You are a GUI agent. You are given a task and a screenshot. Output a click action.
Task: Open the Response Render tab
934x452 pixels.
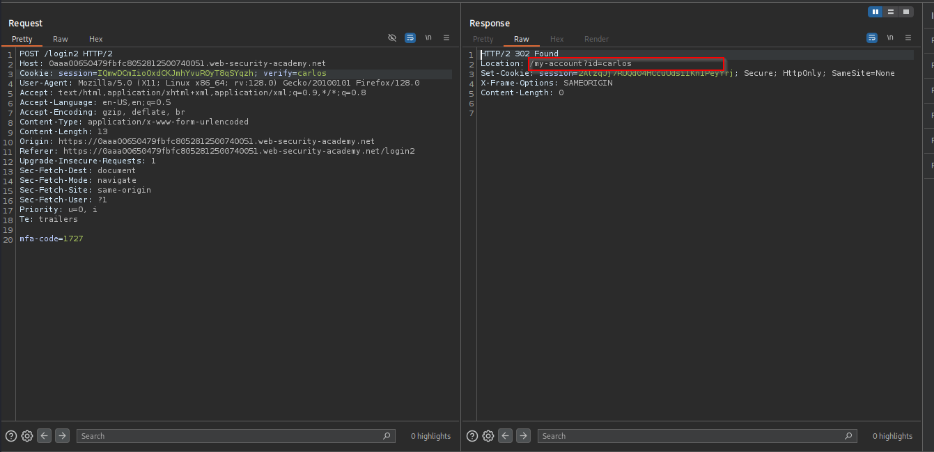[x=596, y=39]
